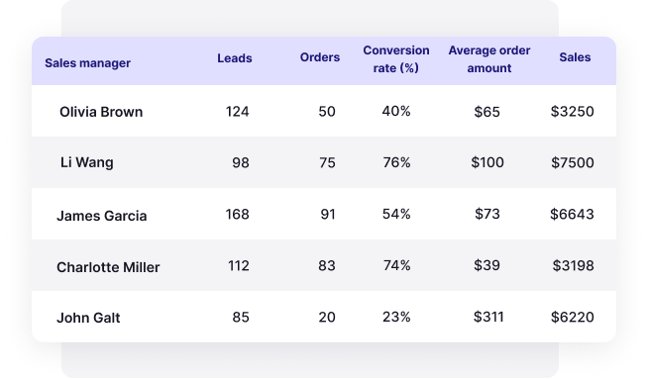The image size is (648, 380).
Task: Select the $311 average order cell
Action: pyautogui.click(x=488, y=317)
